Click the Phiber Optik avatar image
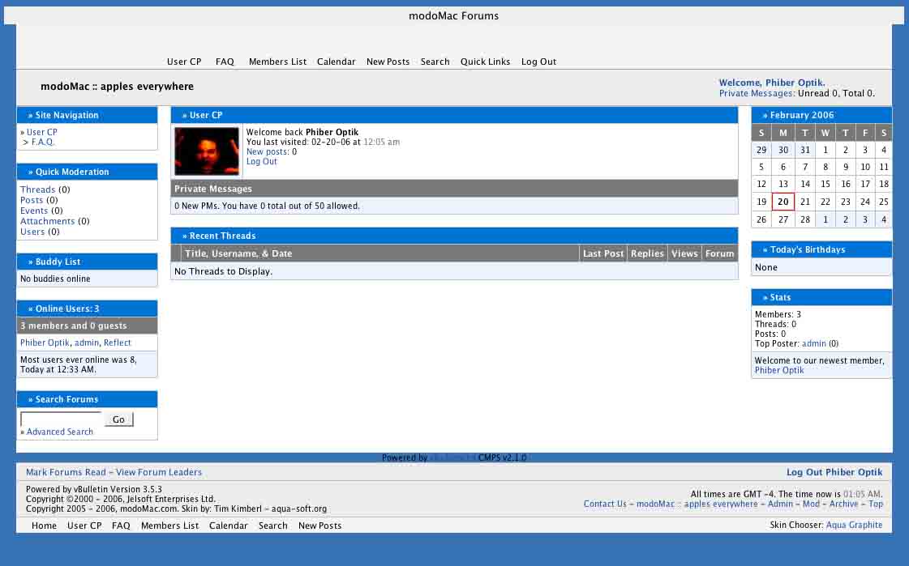The height and width of the screenshot is (566, 909). 207,151
